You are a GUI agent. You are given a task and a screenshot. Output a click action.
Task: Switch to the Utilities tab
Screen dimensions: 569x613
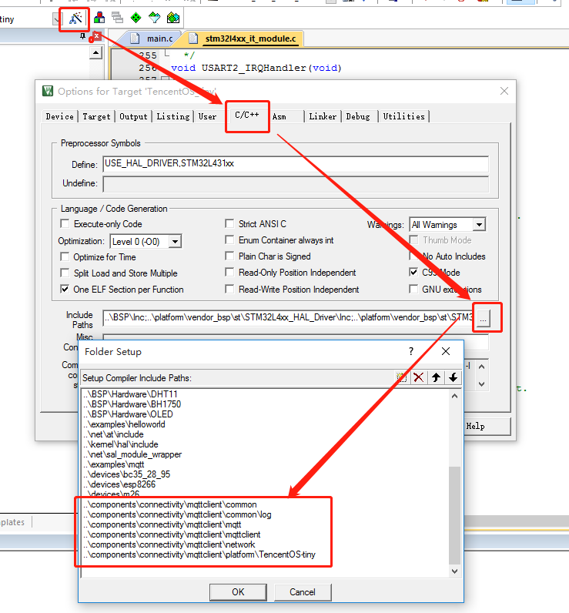pyautogui.click(x=404, y=116)
